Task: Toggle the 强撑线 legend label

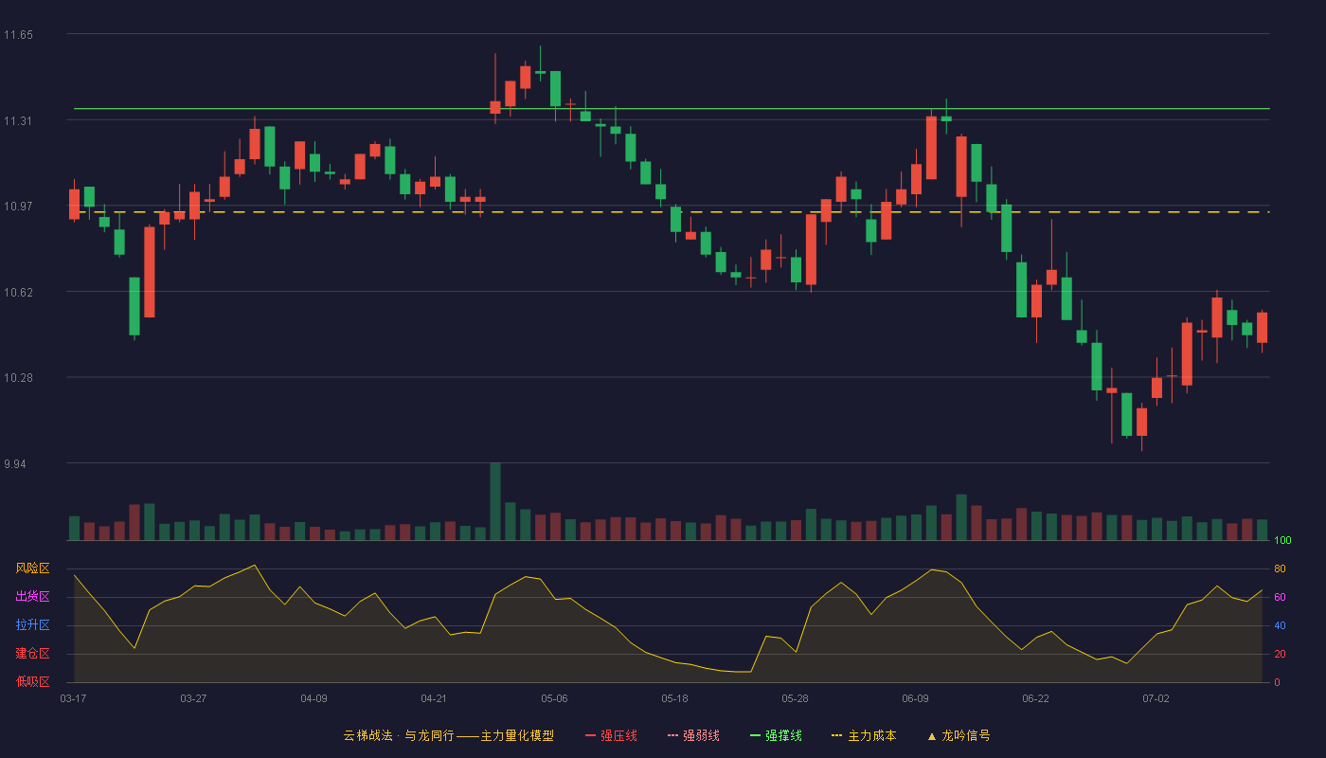Action: click(x=784, y=736)
